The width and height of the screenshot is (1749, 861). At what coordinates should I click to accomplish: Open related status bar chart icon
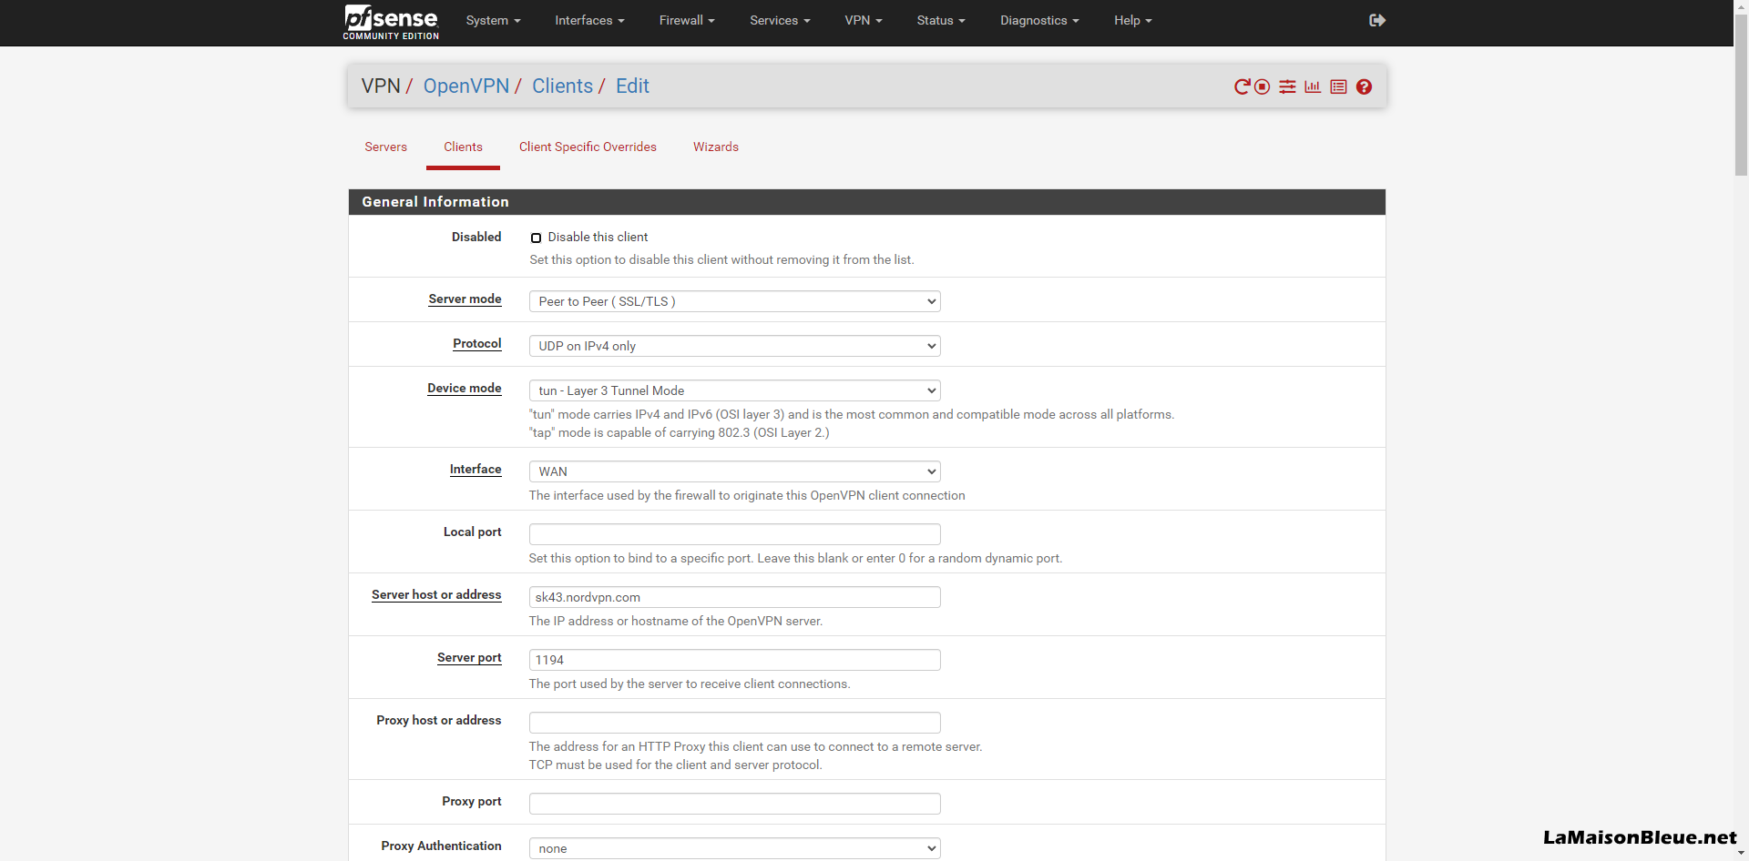tap(1313, 86)
